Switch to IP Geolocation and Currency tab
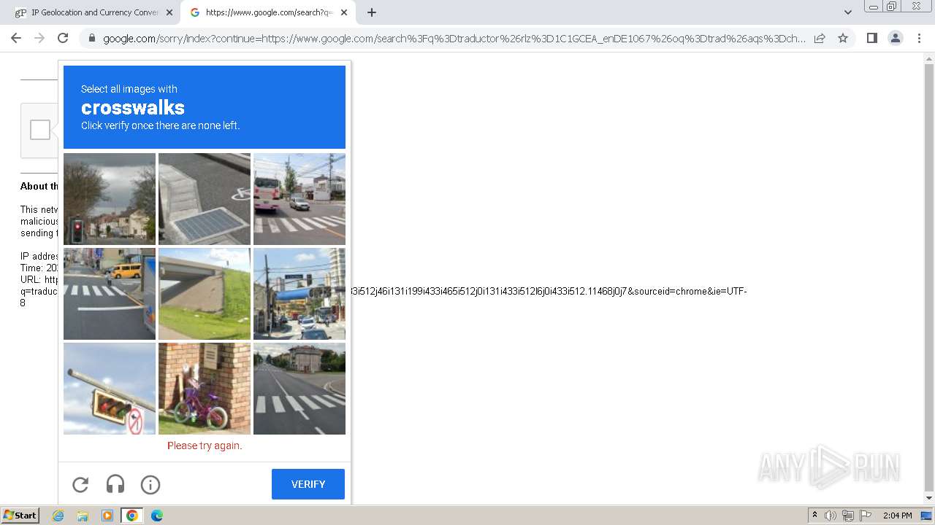Image resolution: width=935 pixels, height=525 pixels. click(94, 12)
